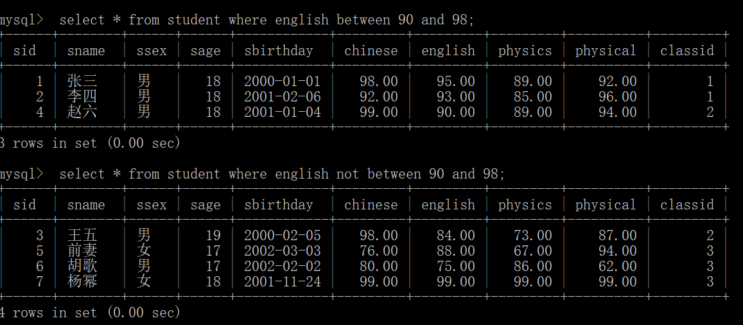743x325 pixels.
Task: Click birthday value 2001-11-24
Action: click(283, 281)
